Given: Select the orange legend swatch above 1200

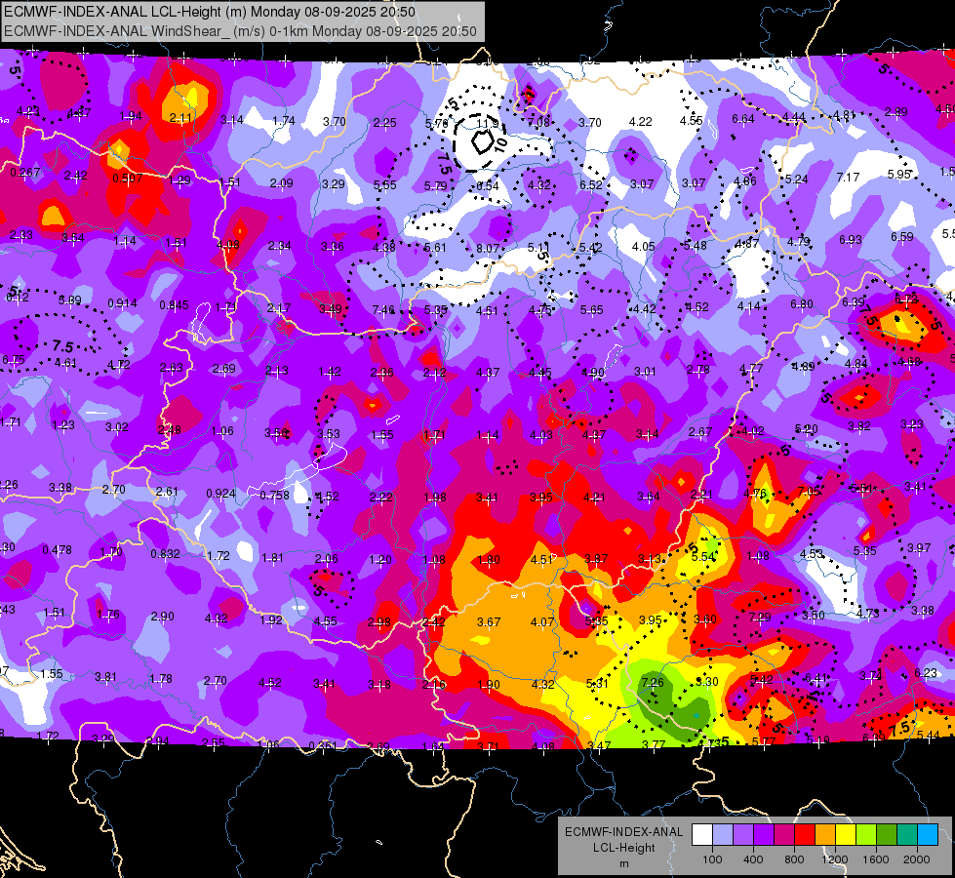Looking at the screenshot, I should click(825, 835).
